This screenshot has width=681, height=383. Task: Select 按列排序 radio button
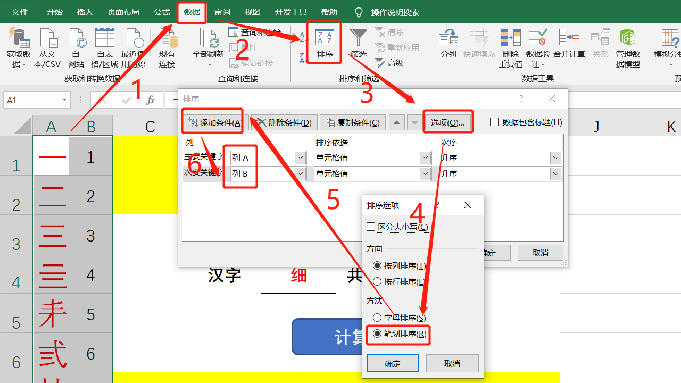(377, 265)
